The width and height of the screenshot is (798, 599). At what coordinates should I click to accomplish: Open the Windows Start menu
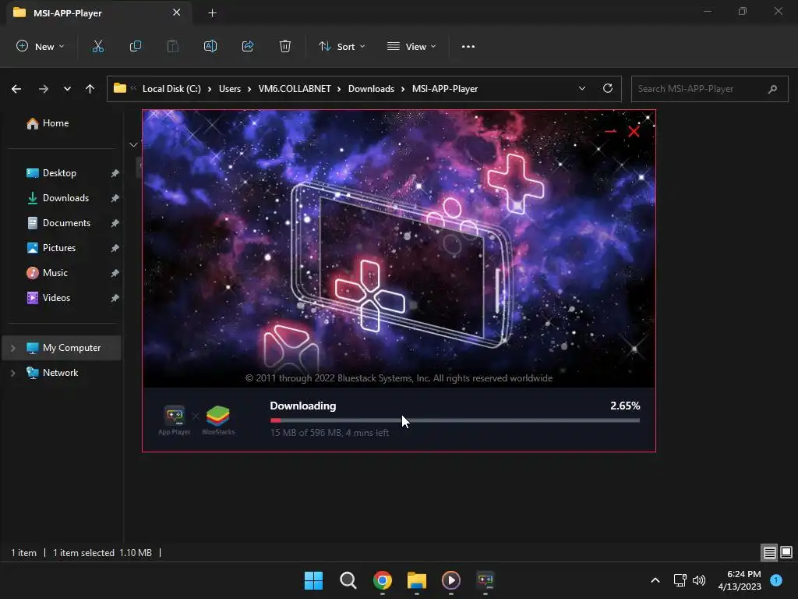[x=313, y=580]
